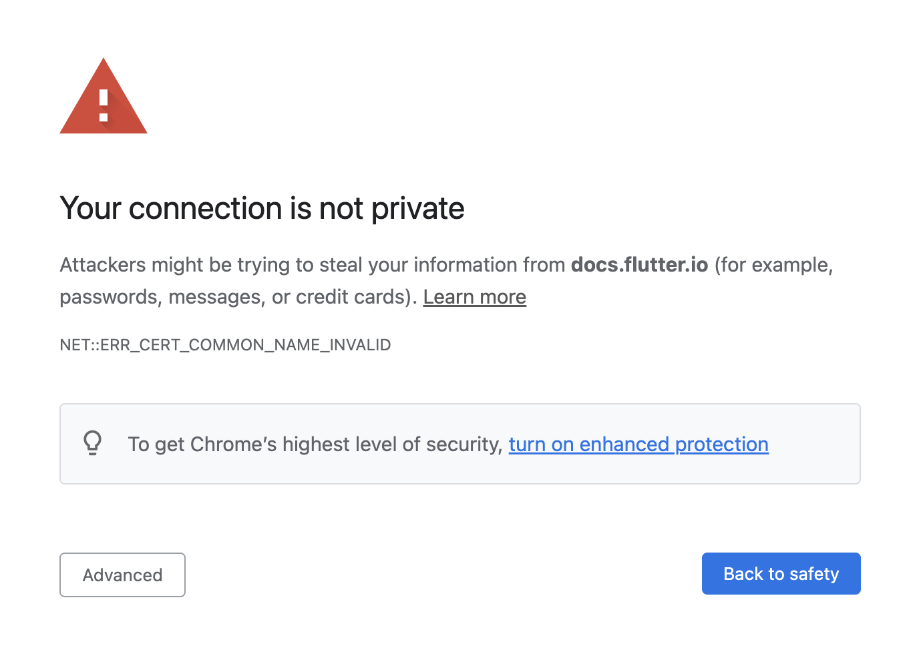Screen dimensions: 923x666
Task: Click the lightbulb security tip icon
Action: (x=93, y=442)
